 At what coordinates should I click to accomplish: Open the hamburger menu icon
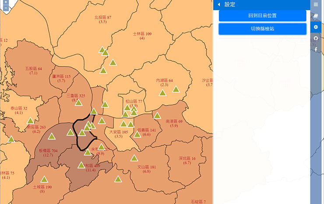[x=316, y=4]
